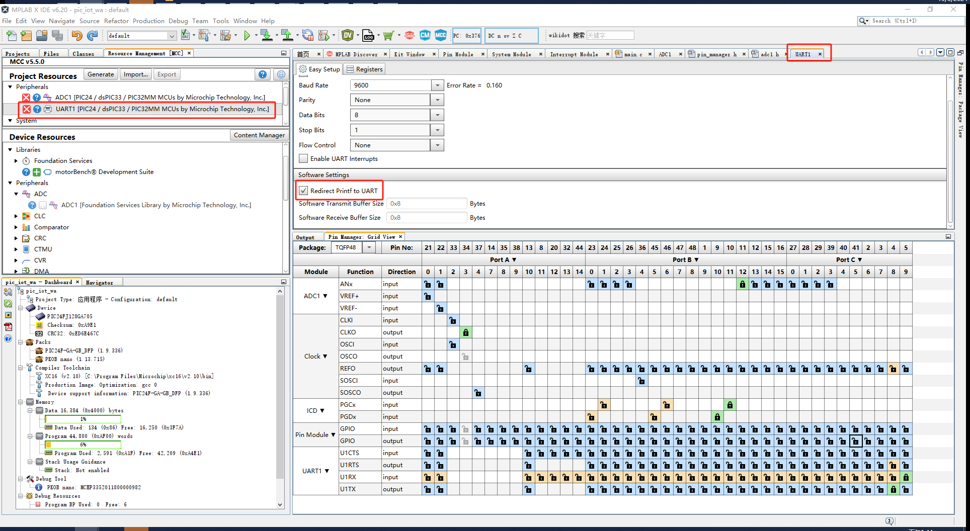Collapse the Compiler Toolchain dashboard node
The image size is (970, 531).
pos(21,368)
